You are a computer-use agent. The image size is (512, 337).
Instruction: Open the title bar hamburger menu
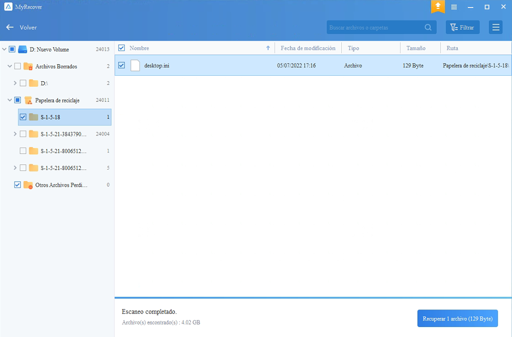click(454, 7)
